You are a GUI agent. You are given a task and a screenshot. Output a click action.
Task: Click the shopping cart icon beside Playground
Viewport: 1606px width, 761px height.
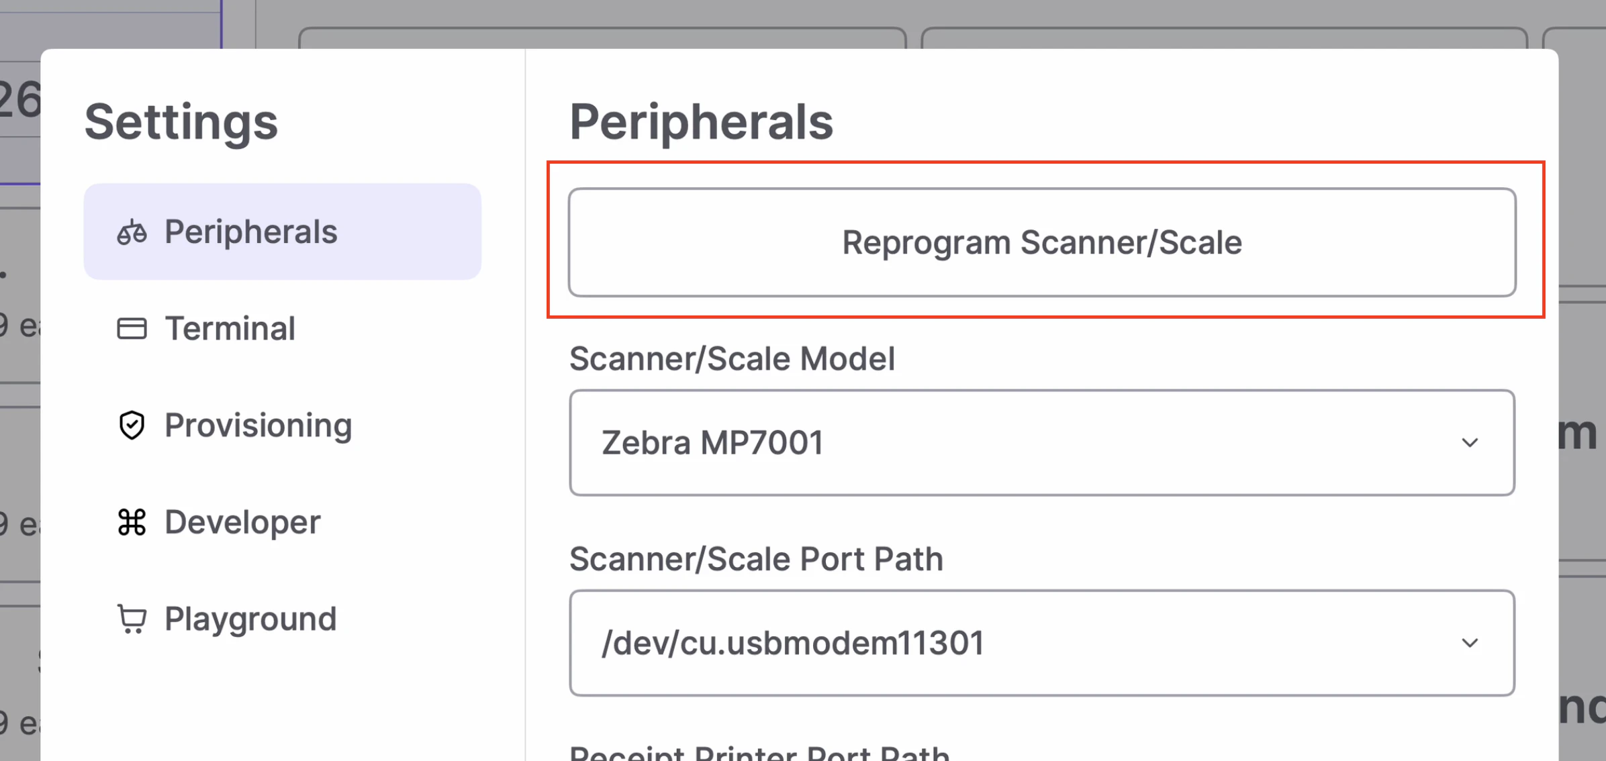click(x=132, y=619)
